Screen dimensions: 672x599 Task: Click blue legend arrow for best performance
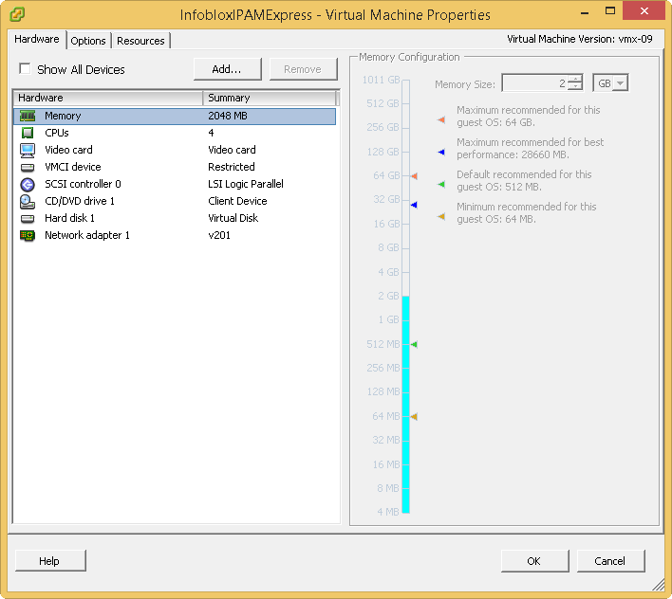441,152
